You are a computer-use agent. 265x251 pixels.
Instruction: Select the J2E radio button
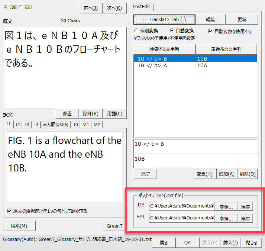[6, 7]
